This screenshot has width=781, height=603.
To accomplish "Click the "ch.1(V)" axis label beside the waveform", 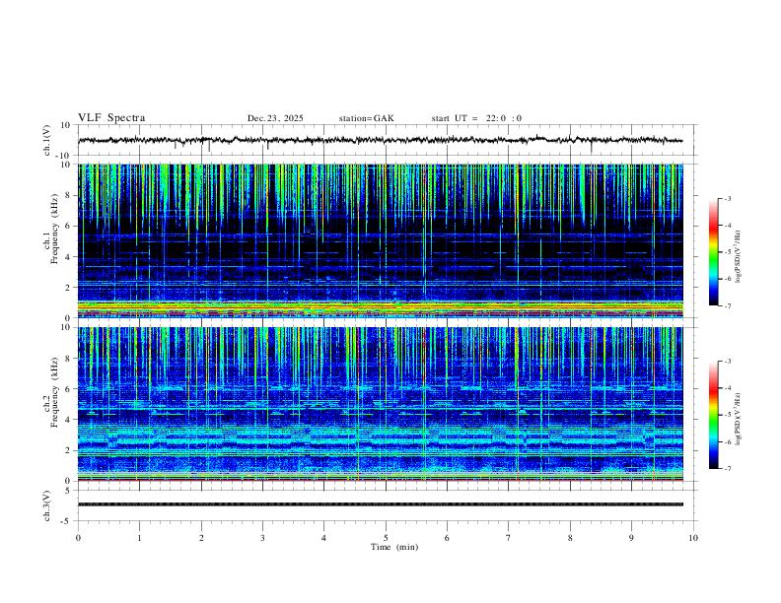I will tap(47, 140).
